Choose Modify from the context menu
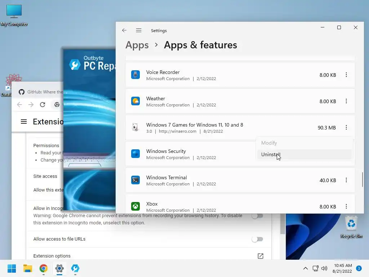 click(304, 143)
